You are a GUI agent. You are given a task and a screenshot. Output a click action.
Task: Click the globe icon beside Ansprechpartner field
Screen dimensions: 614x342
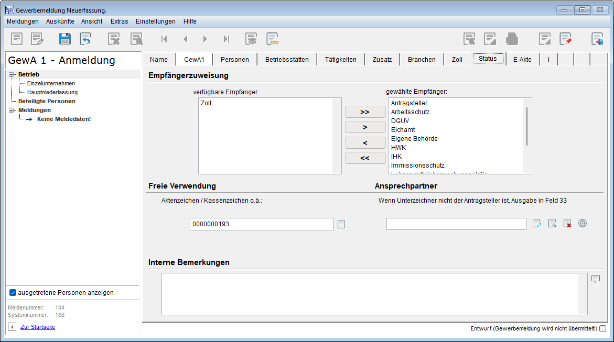tap(583, 224)
